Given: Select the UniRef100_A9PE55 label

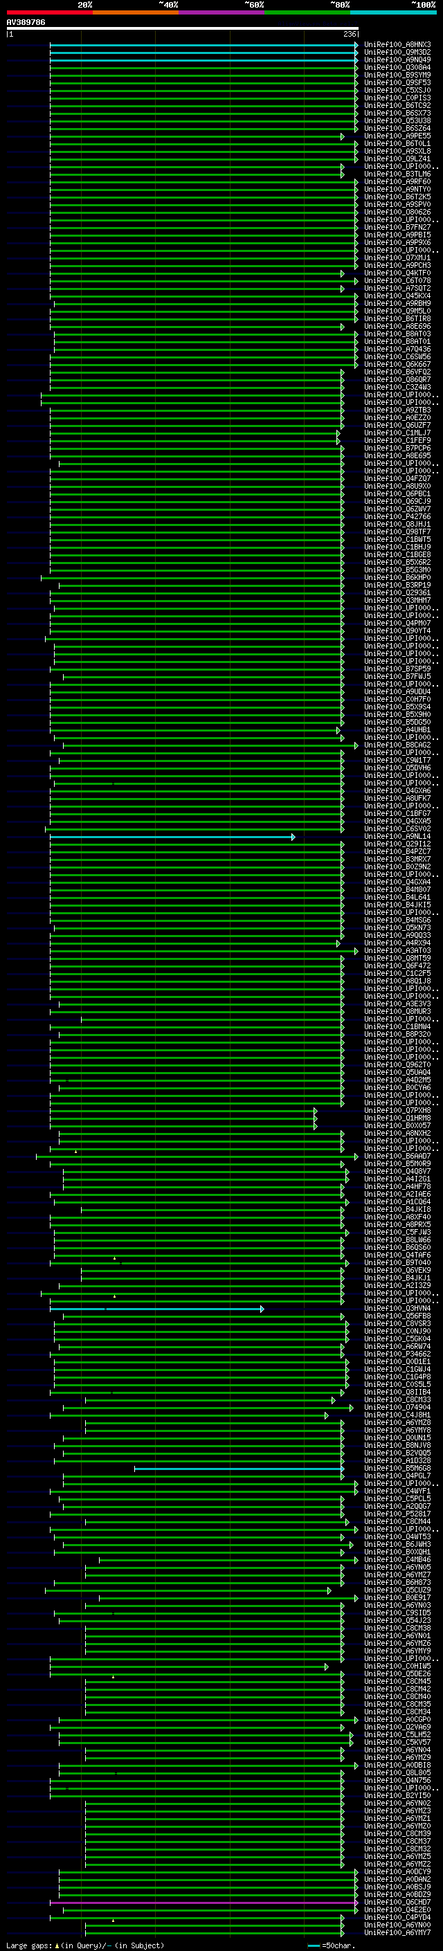Looking at the screenshot, I should click(397, 136).
